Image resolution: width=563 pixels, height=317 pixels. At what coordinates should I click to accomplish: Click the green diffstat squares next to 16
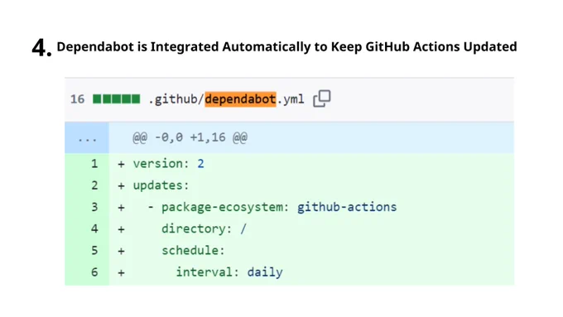pyautogui.click(x=117, y=98)
